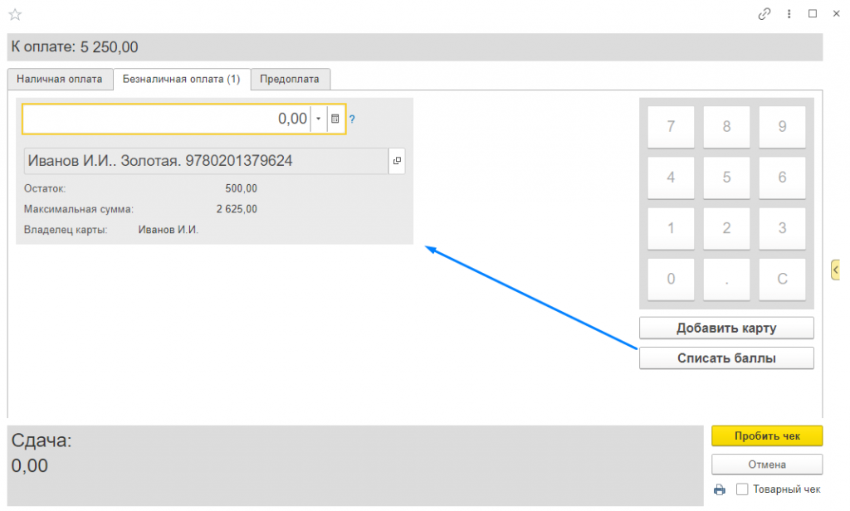Cancel payment with Отмена button
The height and width of the screenshot is (511, 850).
(x=767, y=465)
